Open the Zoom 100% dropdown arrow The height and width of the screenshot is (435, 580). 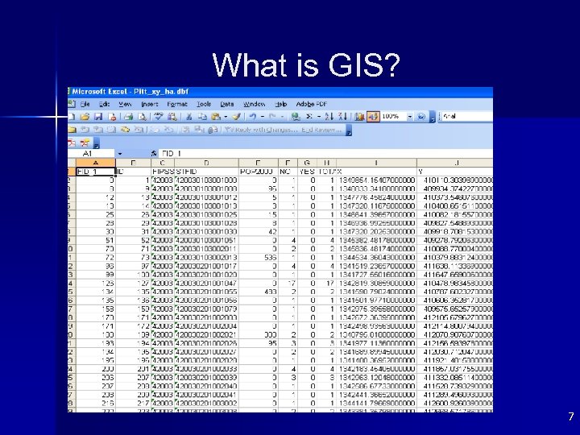[409, 117]
